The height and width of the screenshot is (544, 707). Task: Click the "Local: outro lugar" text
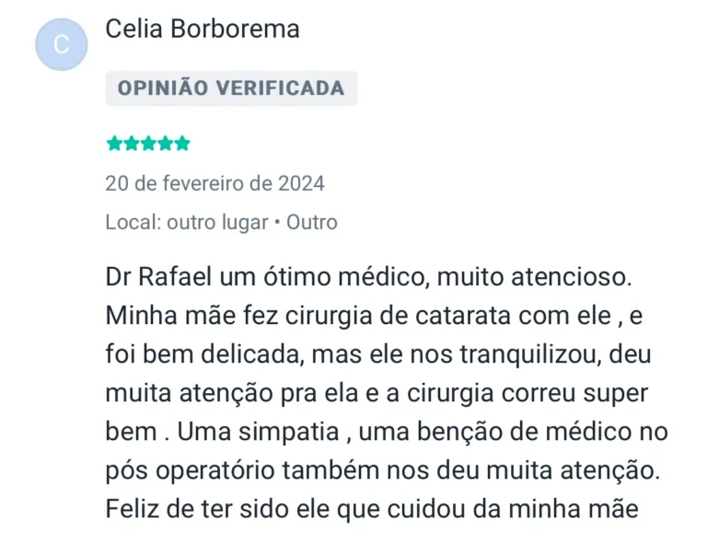(186, 222)
